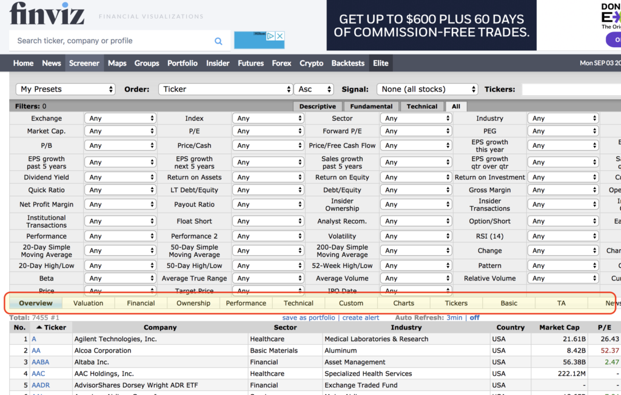Go to the Crypto section
621x395 pixels.
tap(311, 62)
